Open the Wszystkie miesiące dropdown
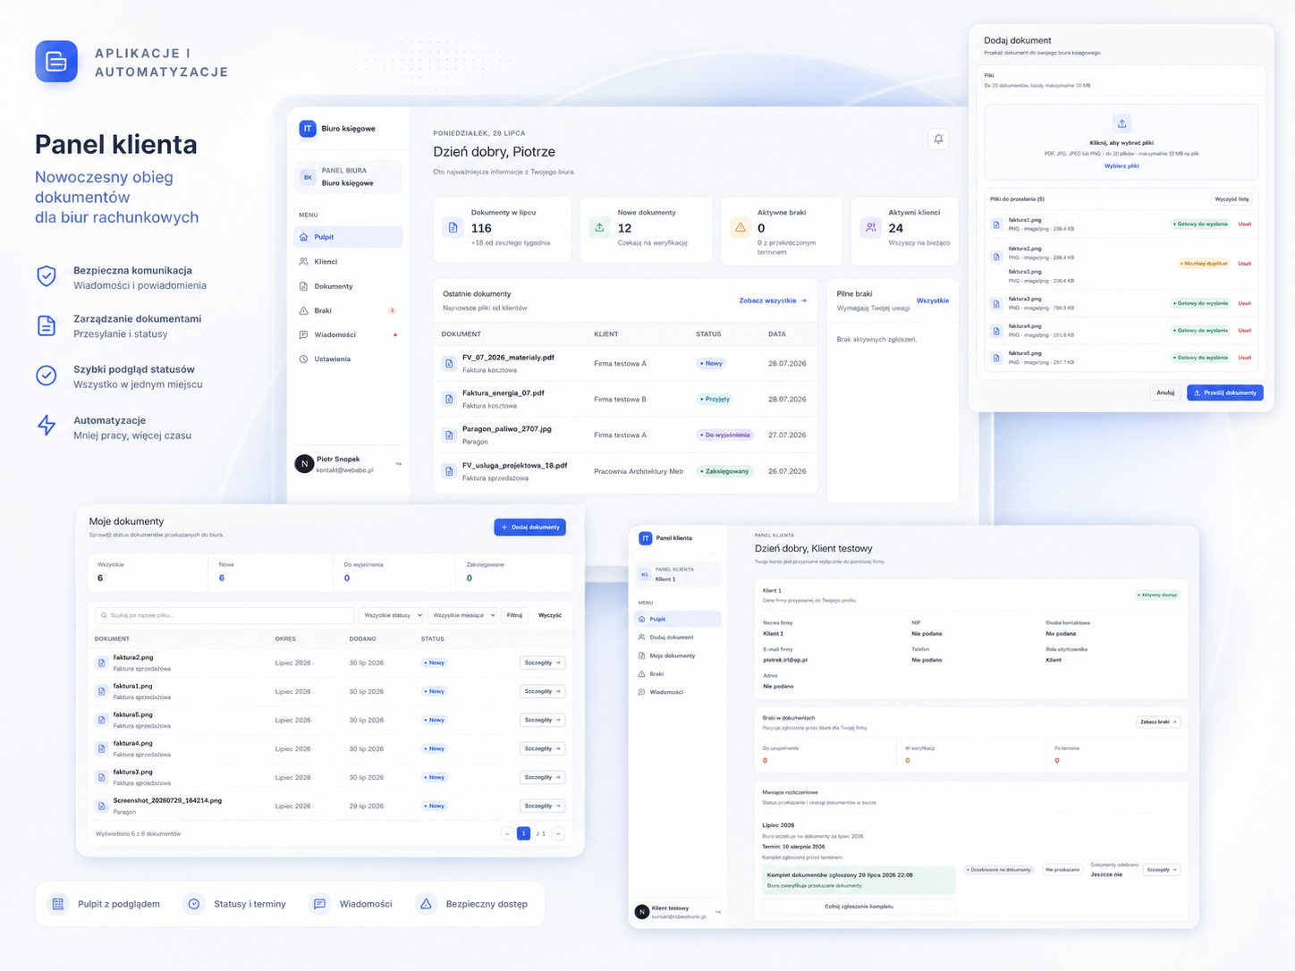 (463, 615)
